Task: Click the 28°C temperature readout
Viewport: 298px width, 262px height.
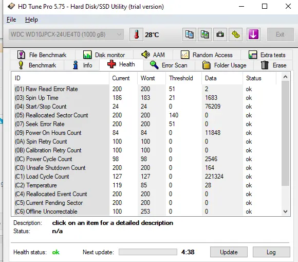Action: point(152,35)
